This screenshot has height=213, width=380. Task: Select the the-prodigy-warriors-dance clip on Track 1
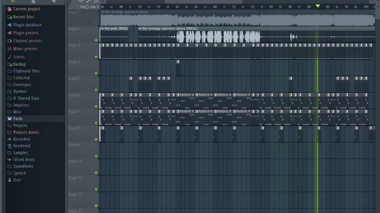coord(237,18)
